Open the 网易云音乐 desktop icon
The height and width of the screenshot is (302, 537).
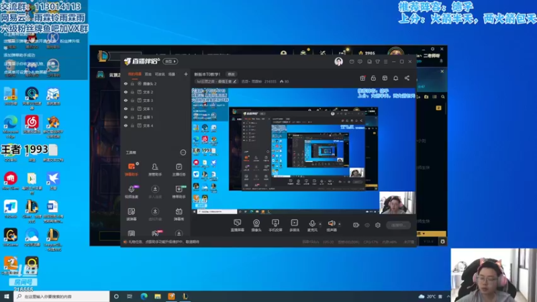tap(32, 125)
